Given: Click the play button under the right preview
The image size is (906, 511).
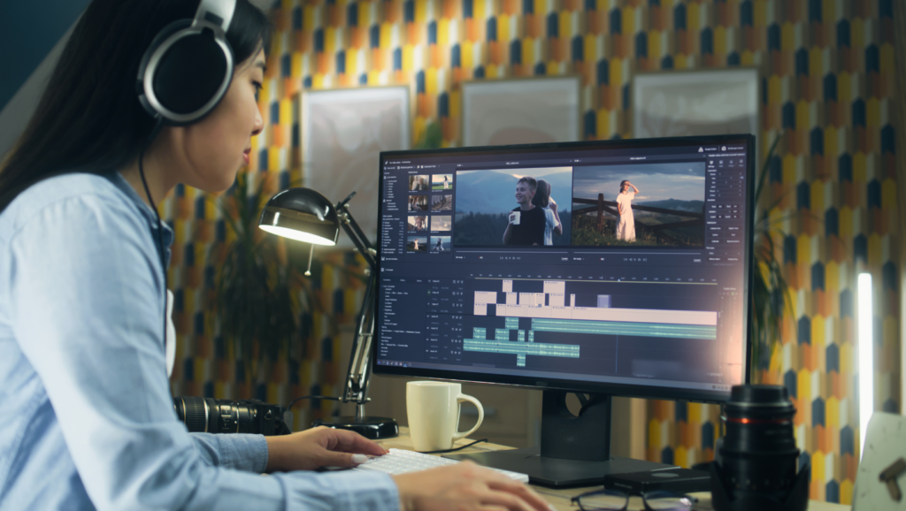Looking at the screenshot, I should tap(637, 260).
